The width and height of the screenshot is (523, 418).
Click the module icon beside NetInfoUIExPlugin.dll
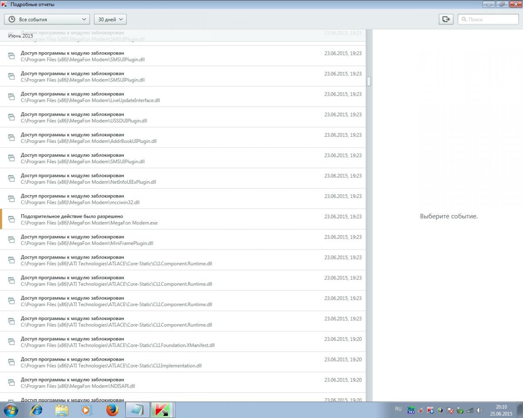pos(11,179)
